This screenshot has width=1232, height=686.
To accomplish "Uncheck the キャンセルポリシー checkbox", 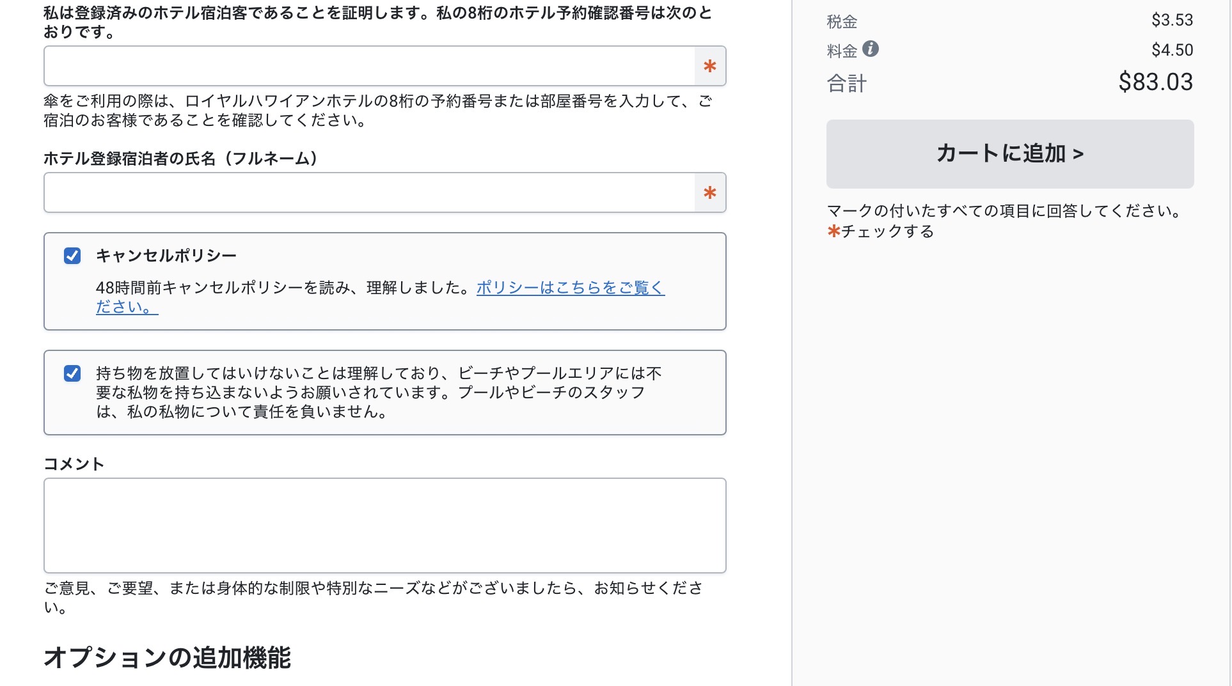I will 72,255.
